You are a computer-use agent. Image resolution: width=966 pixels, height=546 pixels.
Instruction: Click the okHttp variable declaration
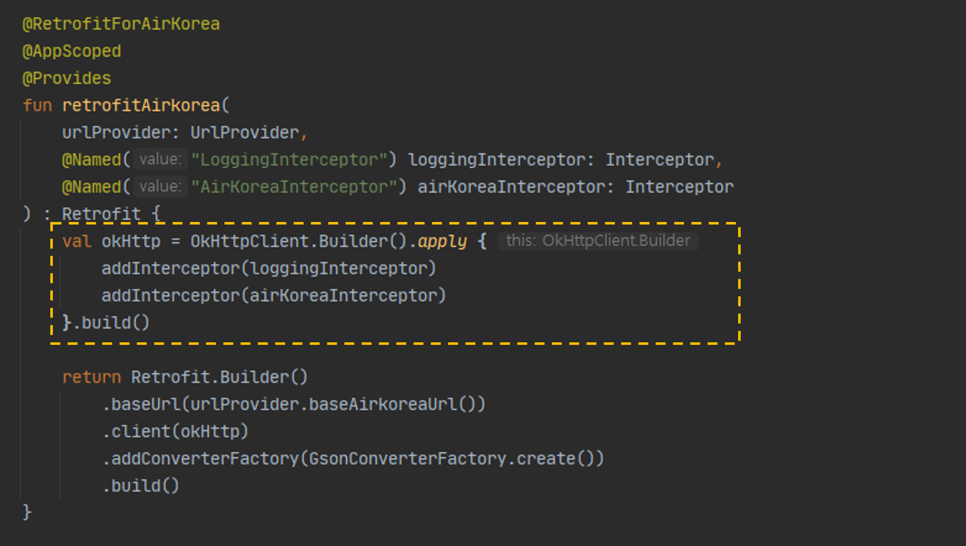[130, 241]
